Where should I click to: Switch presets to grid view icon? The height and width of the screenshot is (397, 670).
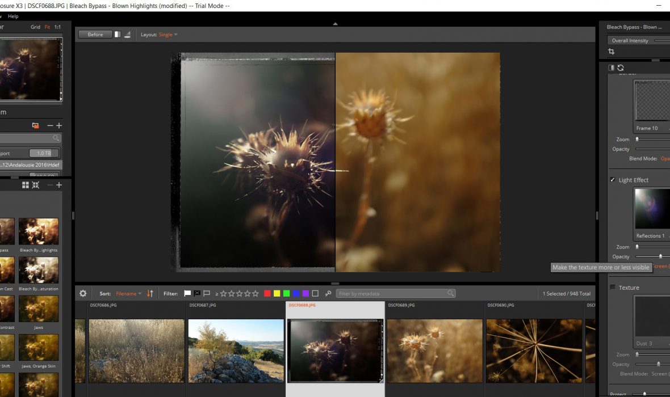26,185
